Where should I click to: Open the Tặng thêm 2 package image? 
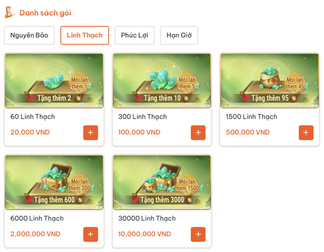point(54,81)
